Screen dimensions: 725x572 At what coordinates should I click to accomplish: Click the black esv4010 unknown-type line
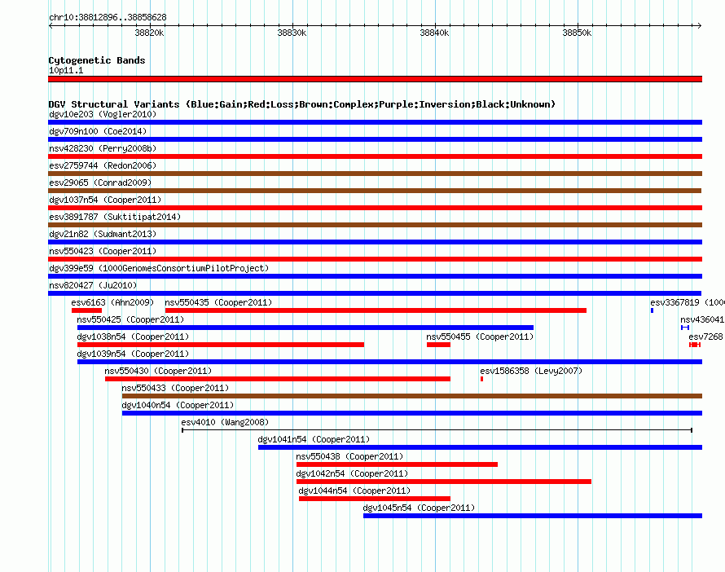[437, 430]
